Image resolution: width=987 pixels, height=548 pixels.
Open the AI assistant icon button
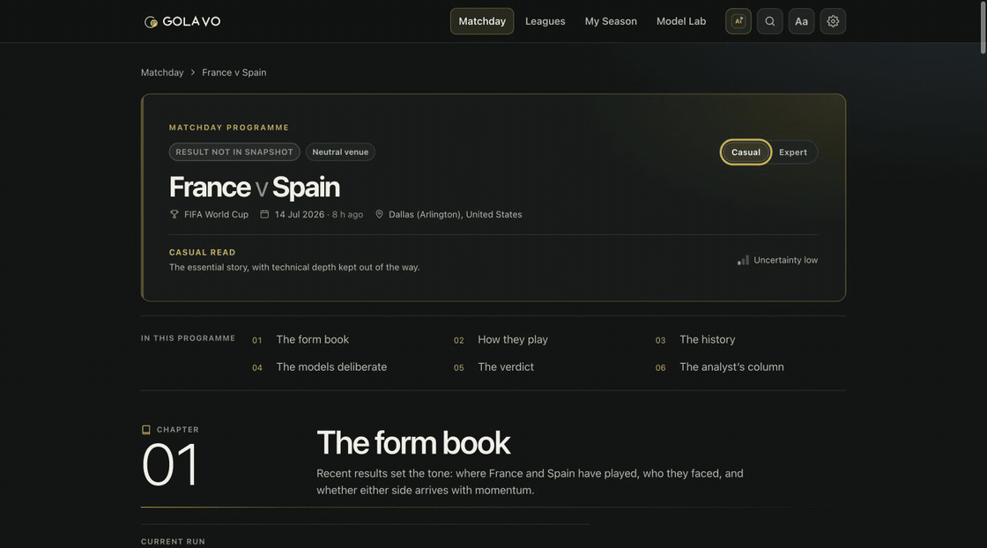pyautogui.click(x=738, y=21)
